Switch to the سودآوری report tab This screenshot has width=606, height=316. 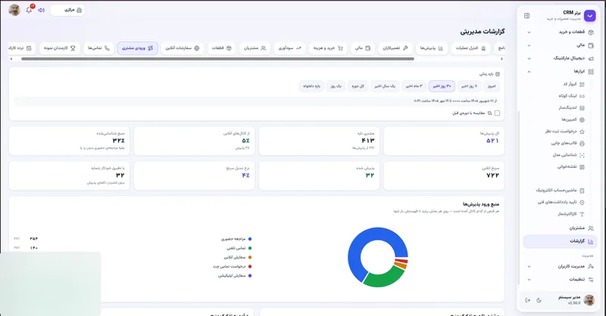289,48
